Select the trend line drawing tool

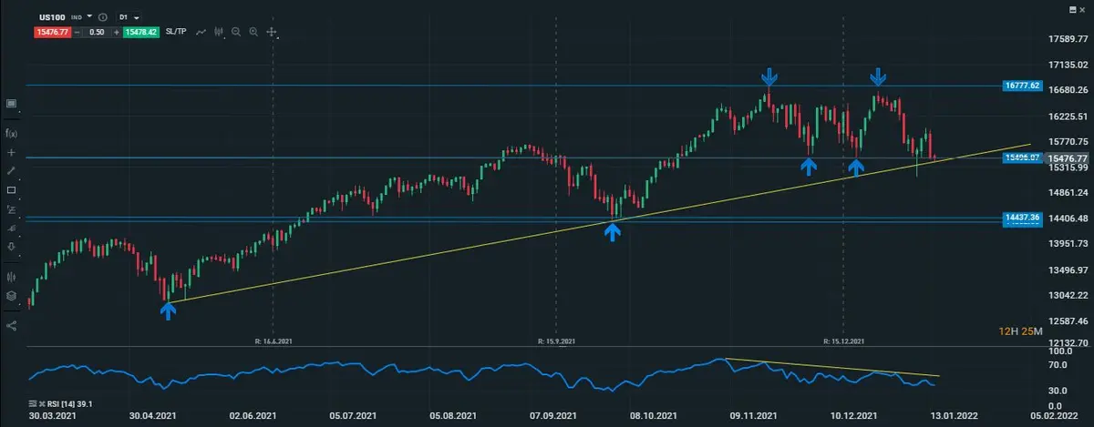11,171
